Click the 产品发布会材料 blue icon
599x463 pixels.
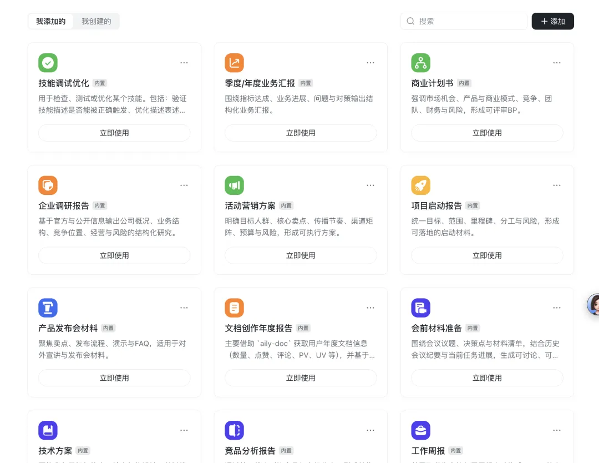point(48,308)
